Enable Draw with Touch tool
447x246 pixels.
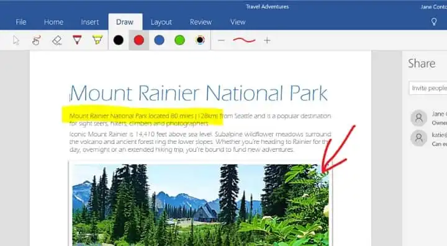pos(36,40)
